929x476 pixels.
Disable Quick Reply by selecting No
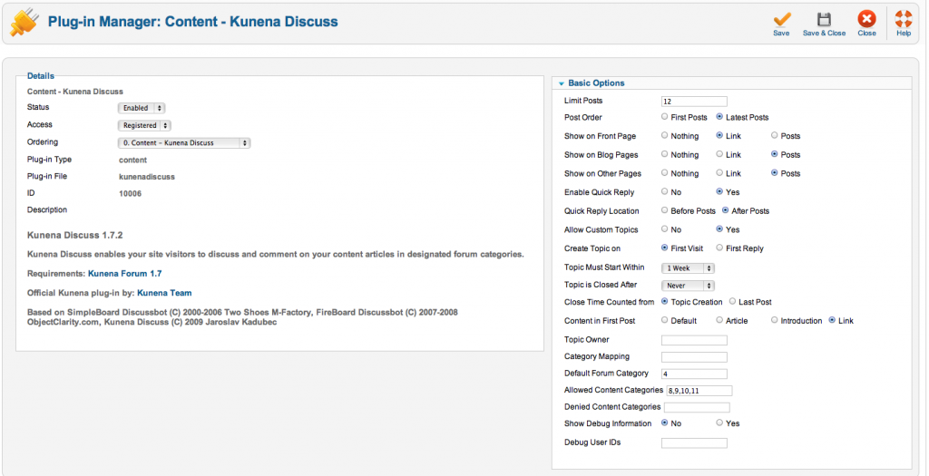pos(665,192)
